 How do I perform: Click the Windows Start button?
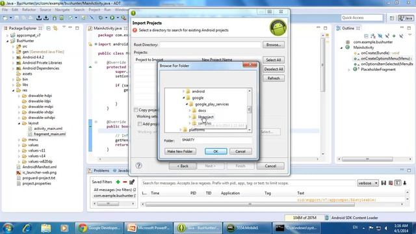point(8,228)
